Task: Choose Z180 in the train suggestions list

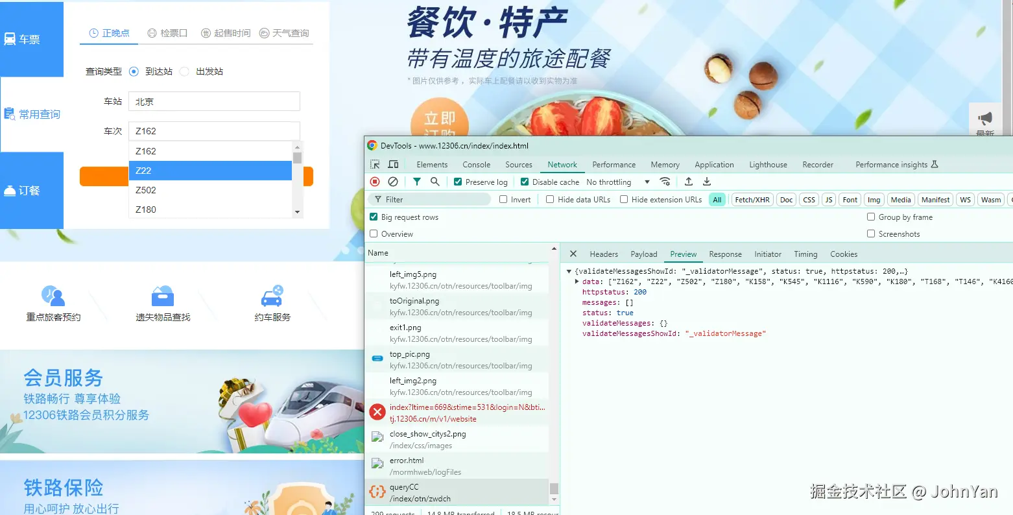Action: (210, 210)
